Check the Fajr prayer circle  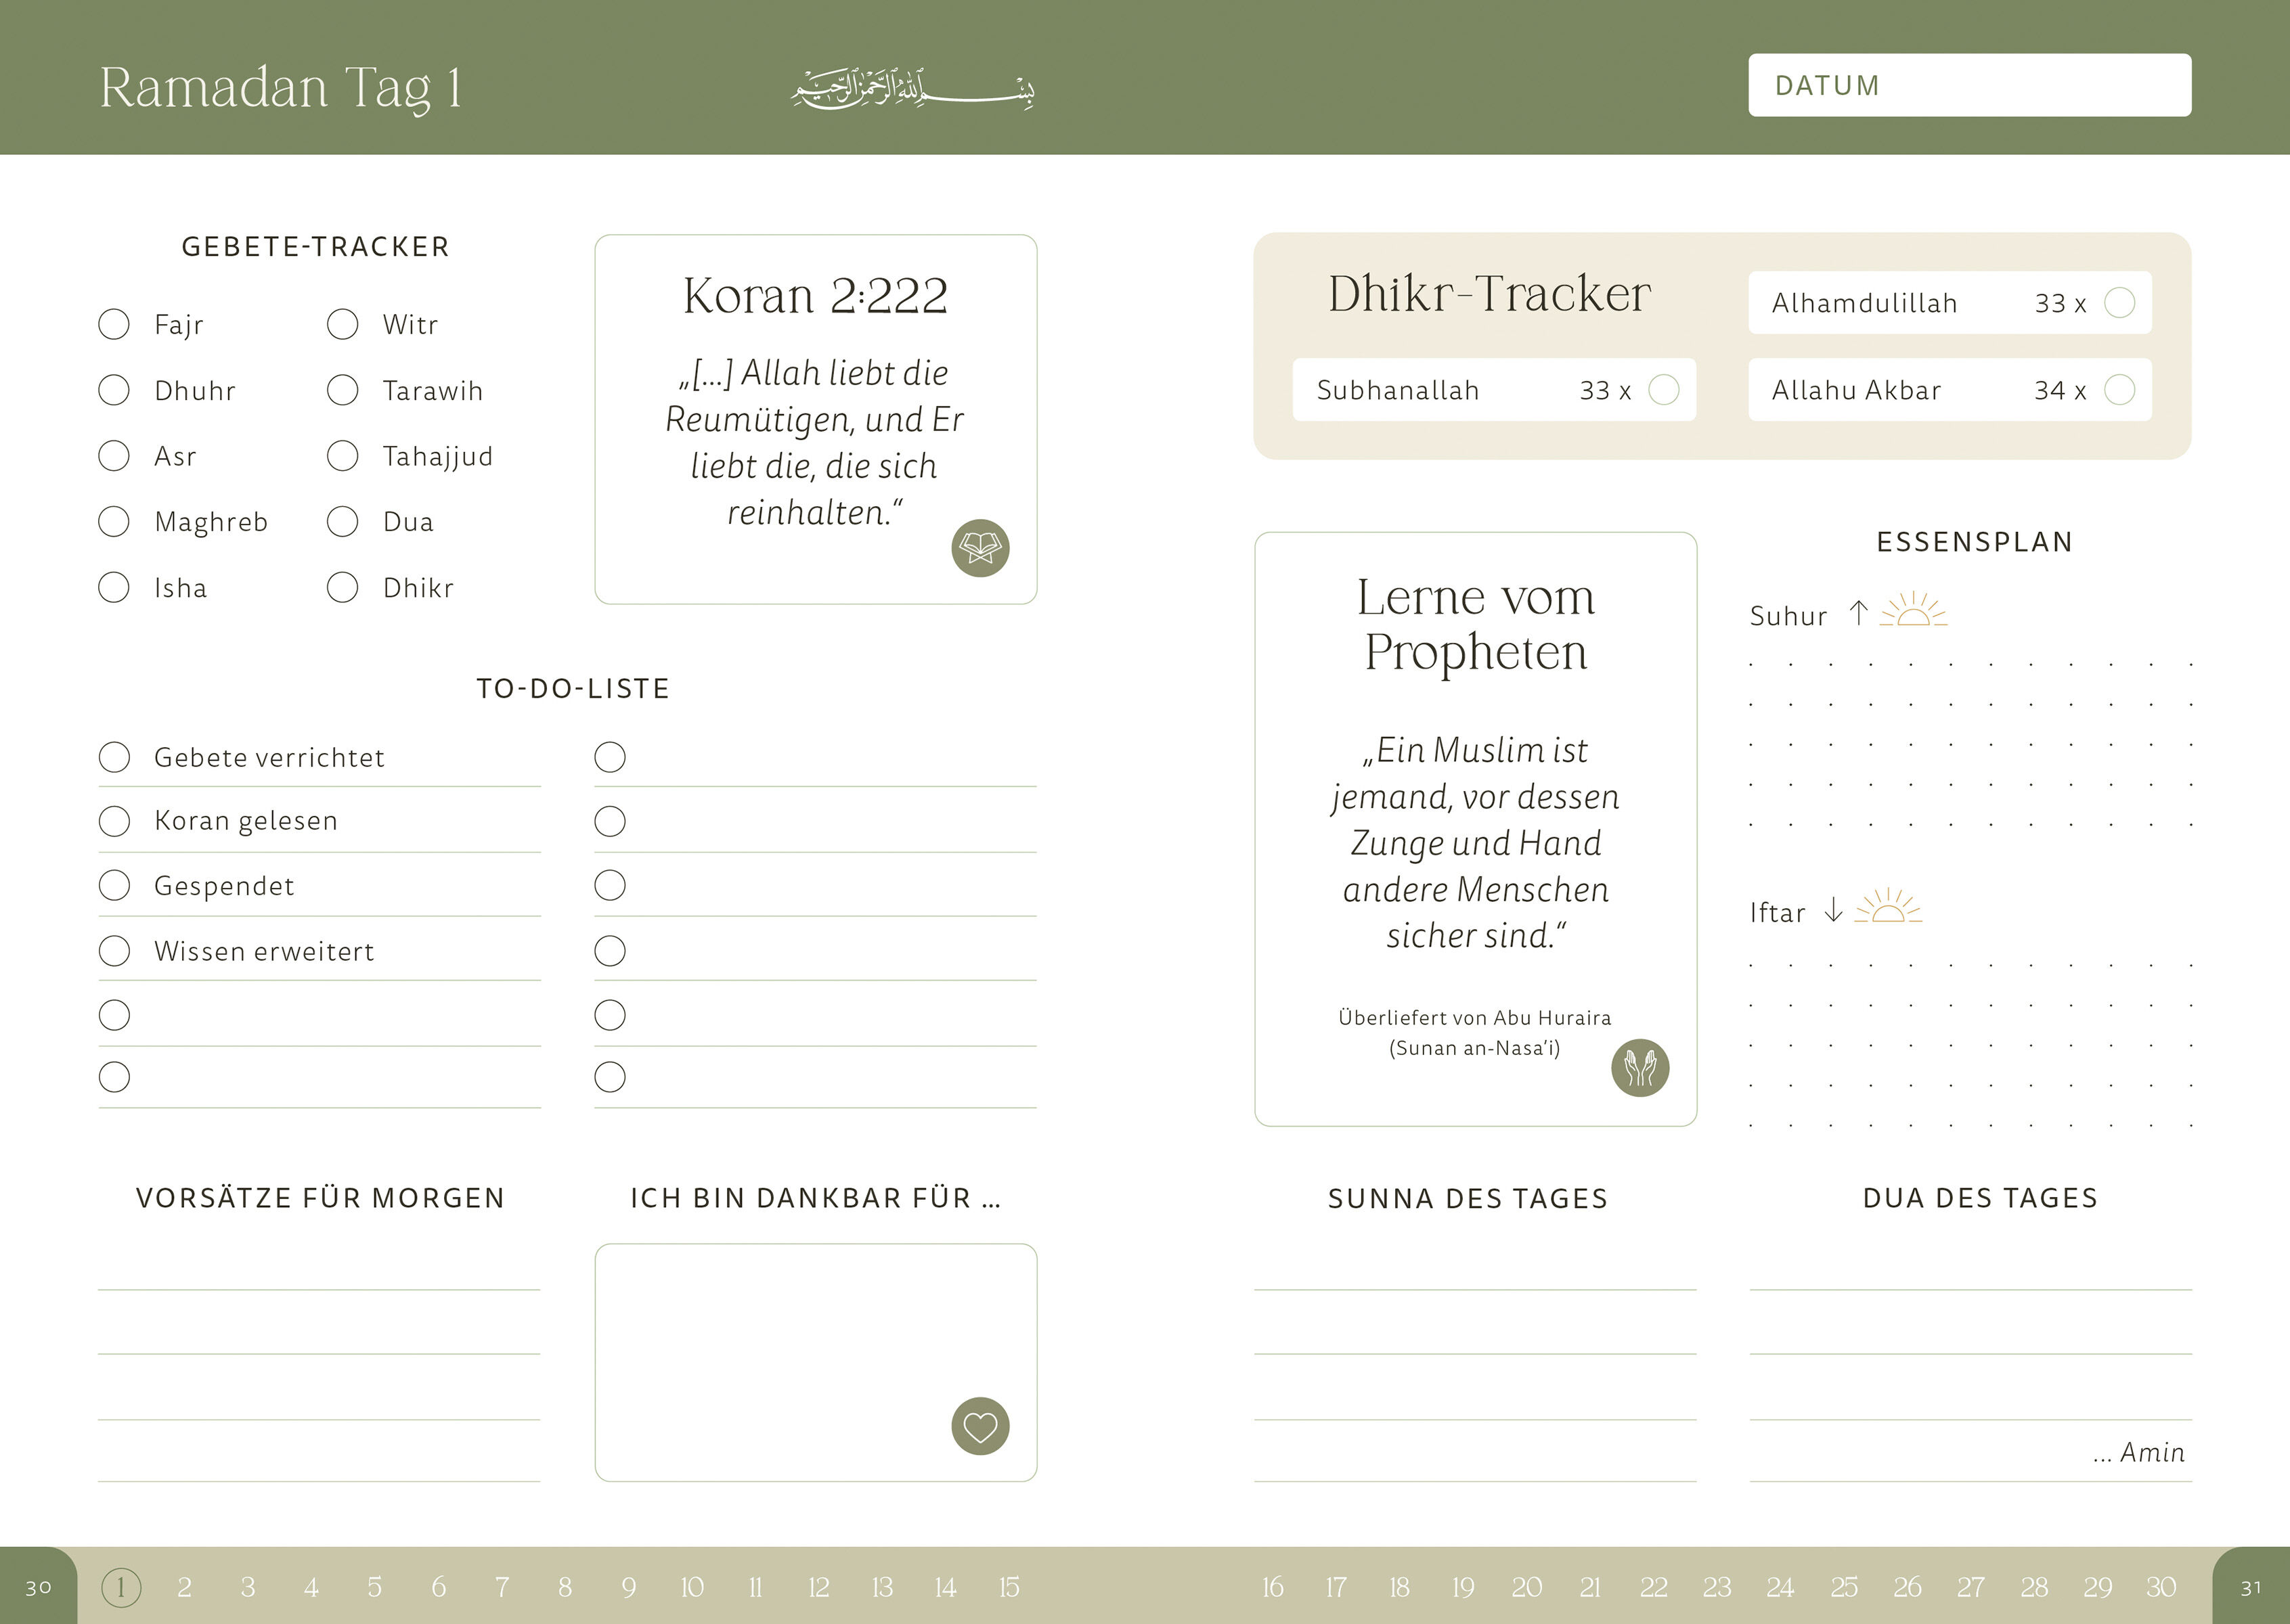[114, 324]
